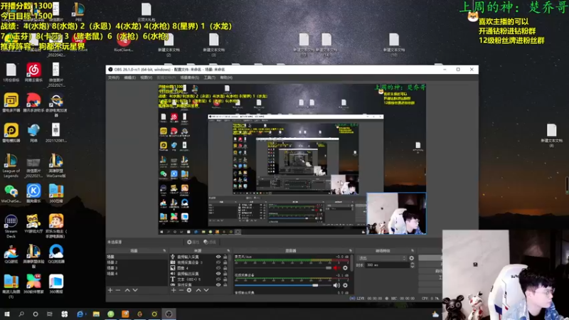
Task: Pop out the 转场特效 transitions dock
Action: pyautogui.click(x=413, y=251)
